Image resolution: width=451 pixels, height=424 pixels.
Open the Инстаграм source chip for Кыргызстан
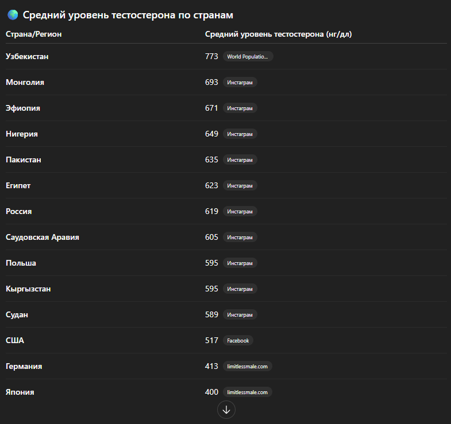pyautogui.click(x=240, y=289)
